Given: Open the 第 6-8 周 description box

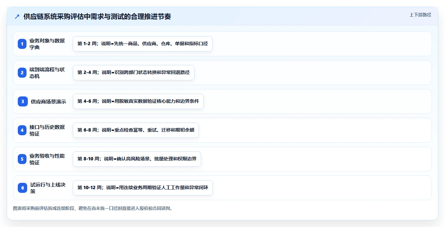Looking at the screenshot, I should [x=136, y=130].
